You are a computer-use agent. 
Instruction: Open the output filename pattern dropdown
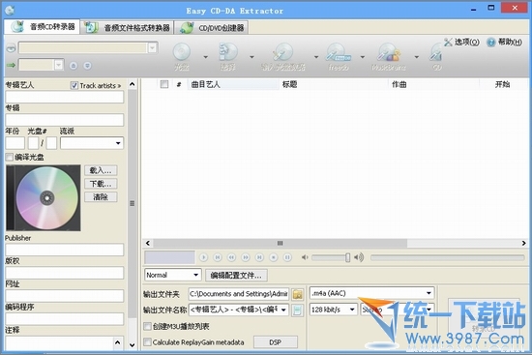(x=283, y=310)
